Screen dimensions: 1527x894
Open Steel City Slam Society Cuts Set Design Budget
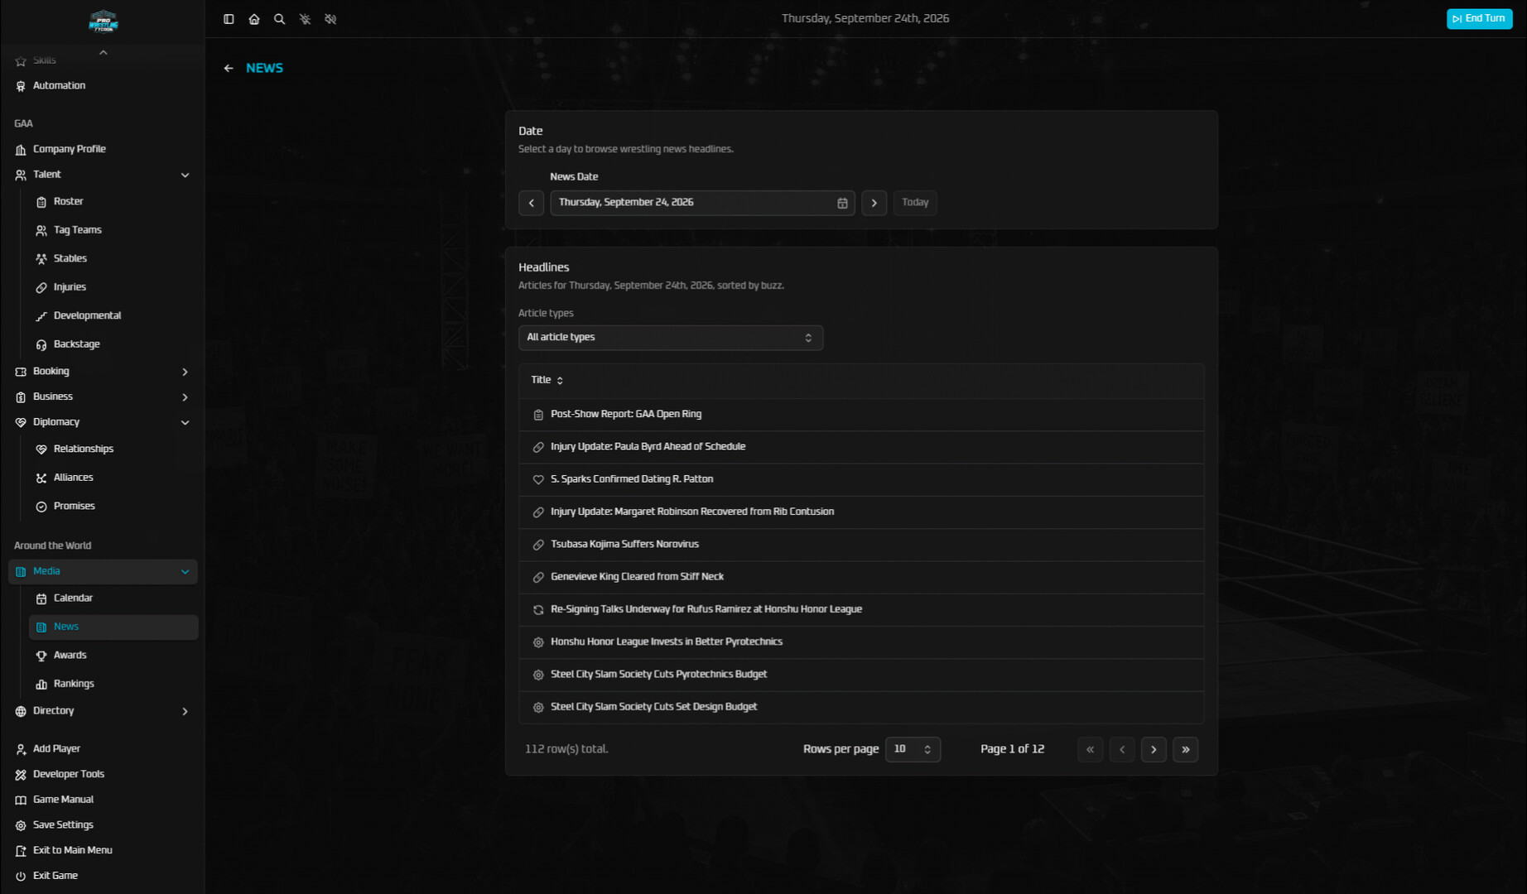click(861, 708)
